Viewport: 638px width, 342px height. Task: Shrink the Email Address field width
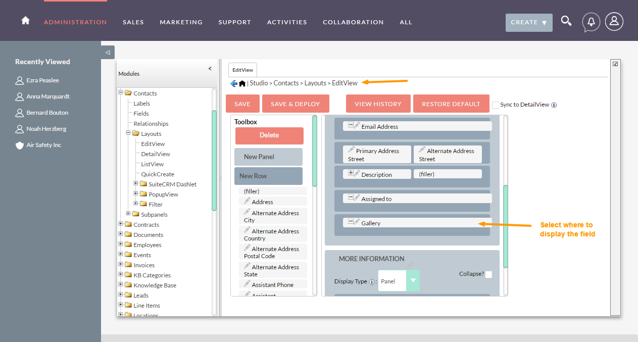click(x=351, y=125)
